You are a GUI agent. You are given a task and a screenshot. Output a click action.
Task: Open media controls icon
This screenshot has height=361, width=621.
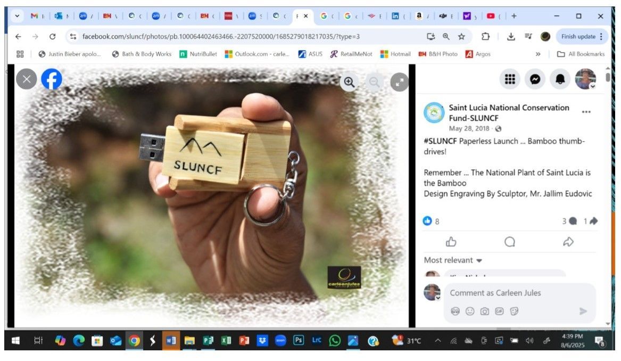point(528,36)
